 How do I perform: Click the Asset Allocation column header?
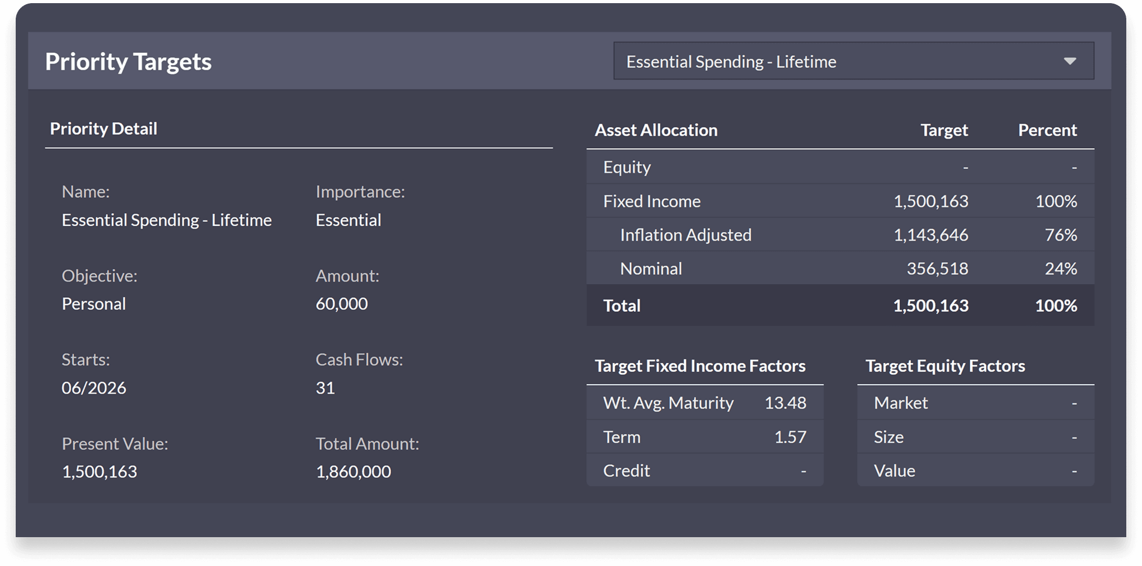656,130
